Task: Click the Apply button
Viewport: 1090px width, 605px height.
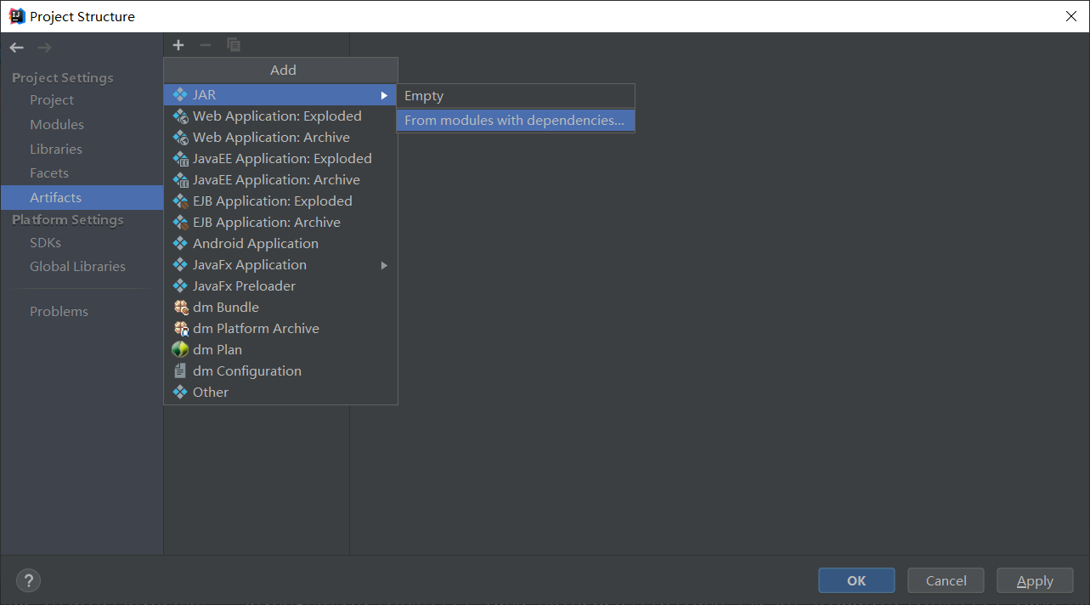Action: click(x=1035, y=581)
